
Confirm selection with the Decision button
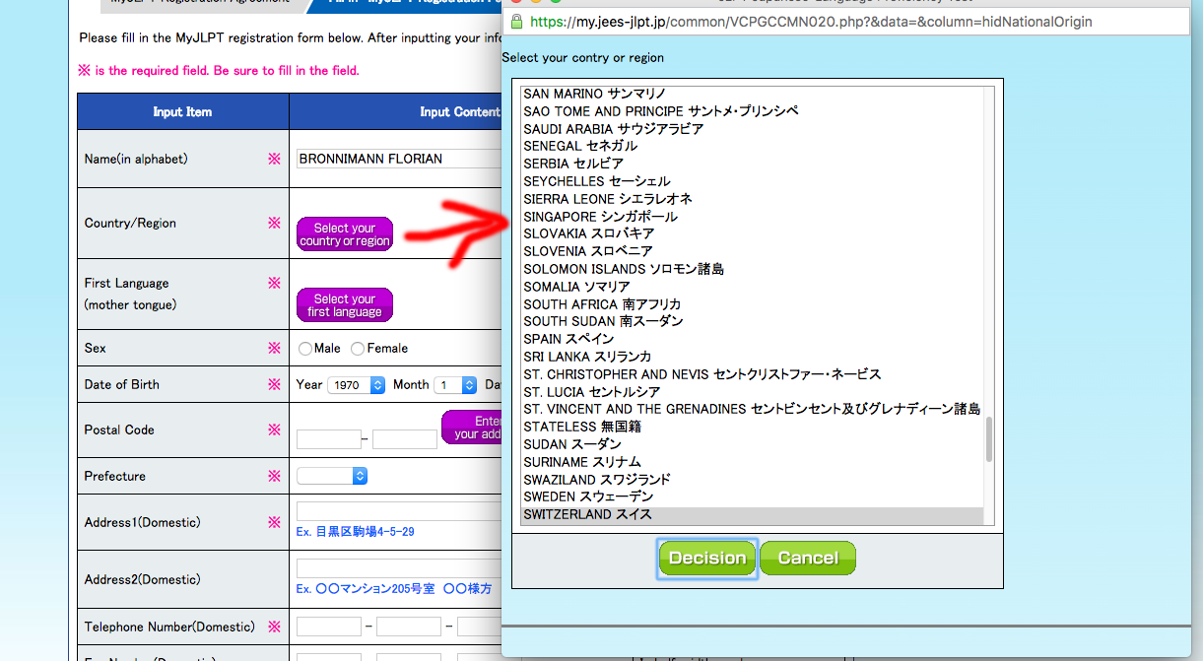coord(707,559)
